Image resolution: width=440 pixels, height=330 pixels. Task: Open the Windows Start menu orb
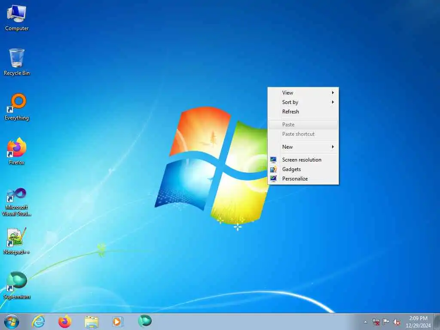pos(12,321)
